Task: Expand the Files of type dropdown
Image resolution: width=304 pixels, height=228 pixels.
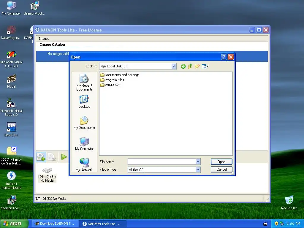Action: click(x=198, y=170)
